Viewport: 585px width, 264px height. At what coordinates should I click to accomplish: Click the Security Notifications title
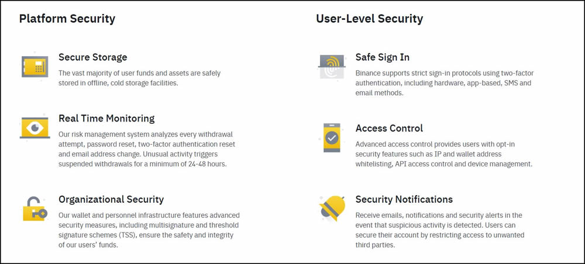point(404,200)
